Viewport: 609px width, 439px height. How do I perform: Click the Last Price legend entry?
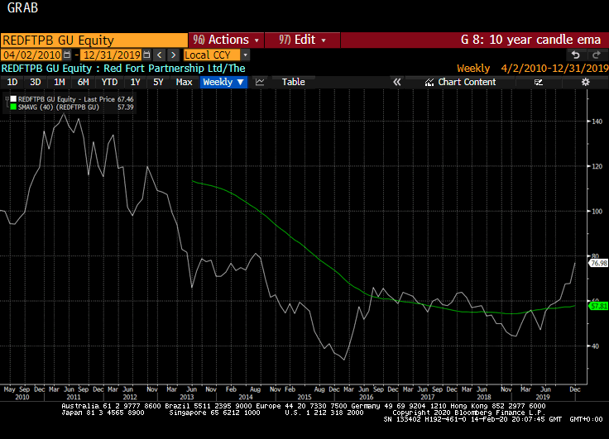point(66,99)
